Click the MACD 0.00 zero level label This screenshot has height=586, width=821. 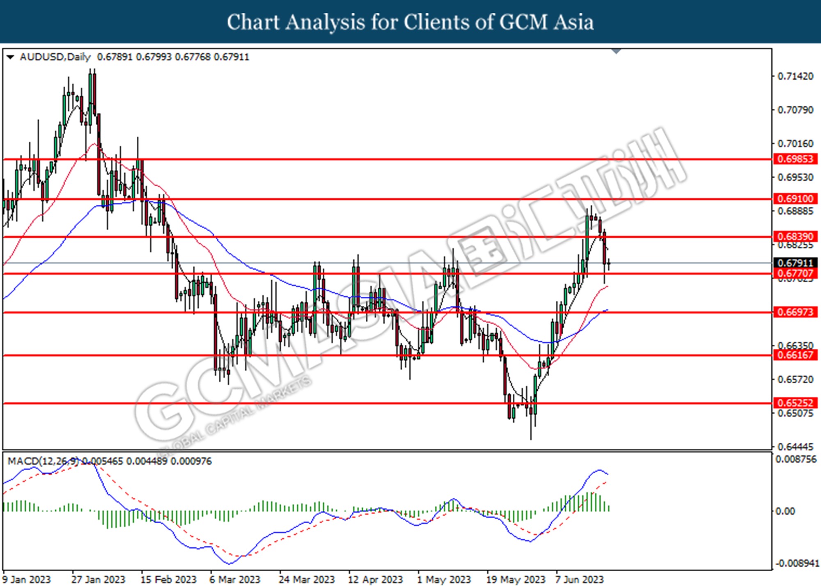coord(785,511)
